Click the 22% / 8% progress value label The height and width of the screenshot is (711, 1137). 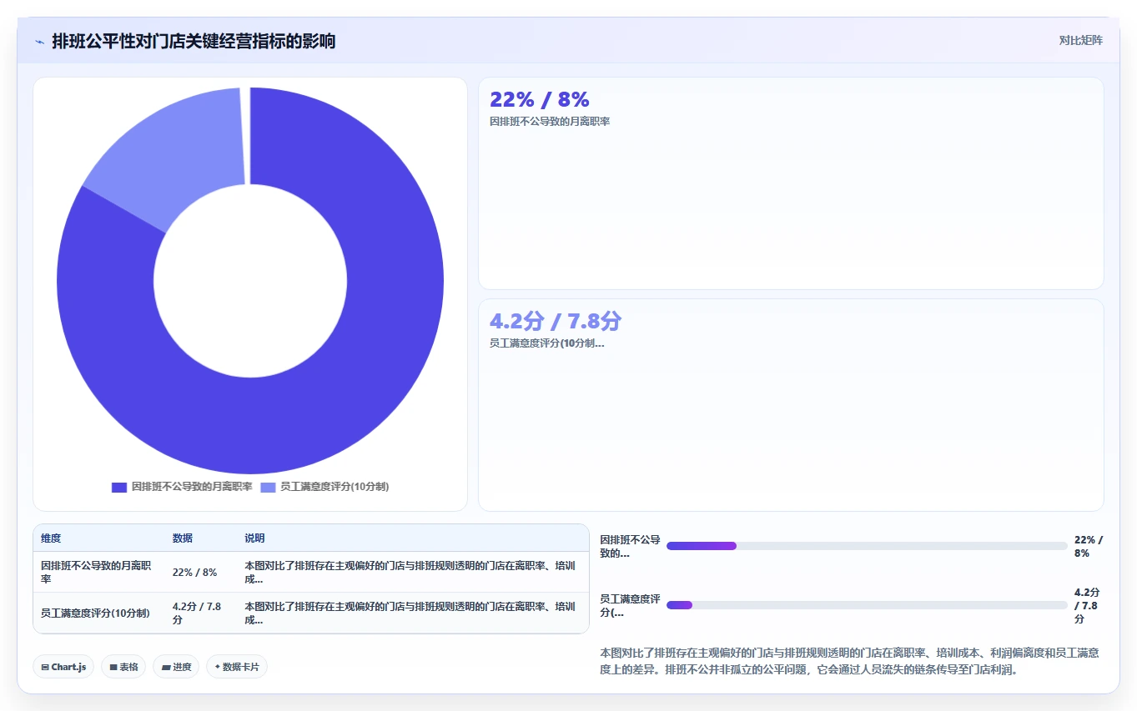point(1089,546)
